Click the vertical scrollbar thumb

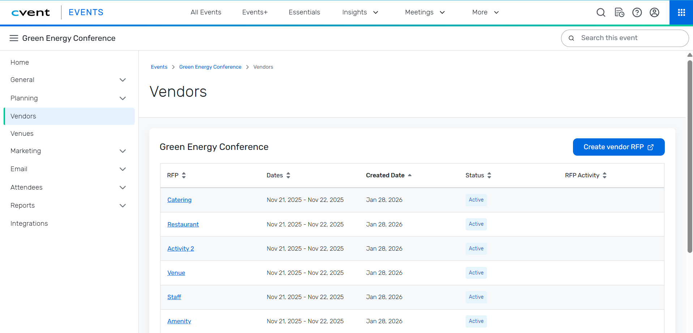click(690, 156)
